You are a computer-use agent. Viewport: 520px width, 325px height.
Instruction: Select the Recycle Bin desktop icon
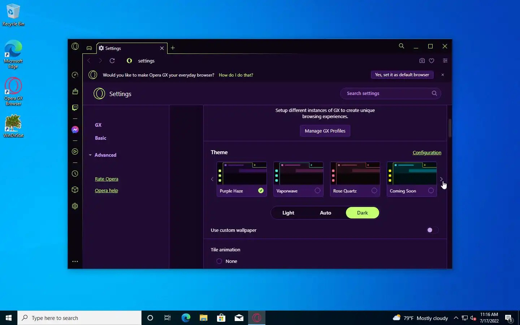click(x=13, y=15)
